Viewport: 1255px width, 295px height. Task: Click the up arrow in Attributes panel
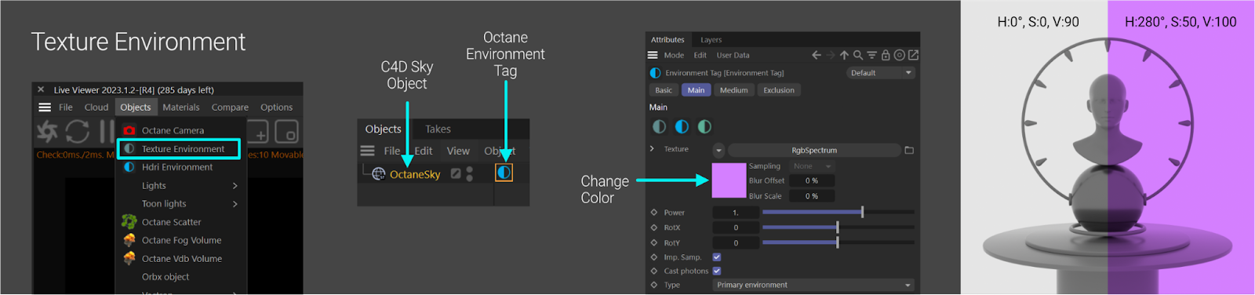[x=845, y=55]
